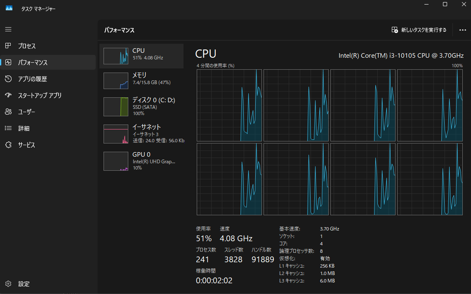The width and height of the screenshot is (471, 294).
Task: Click the SSD (SATA) disk type text
Action: [x=145, y=107]
